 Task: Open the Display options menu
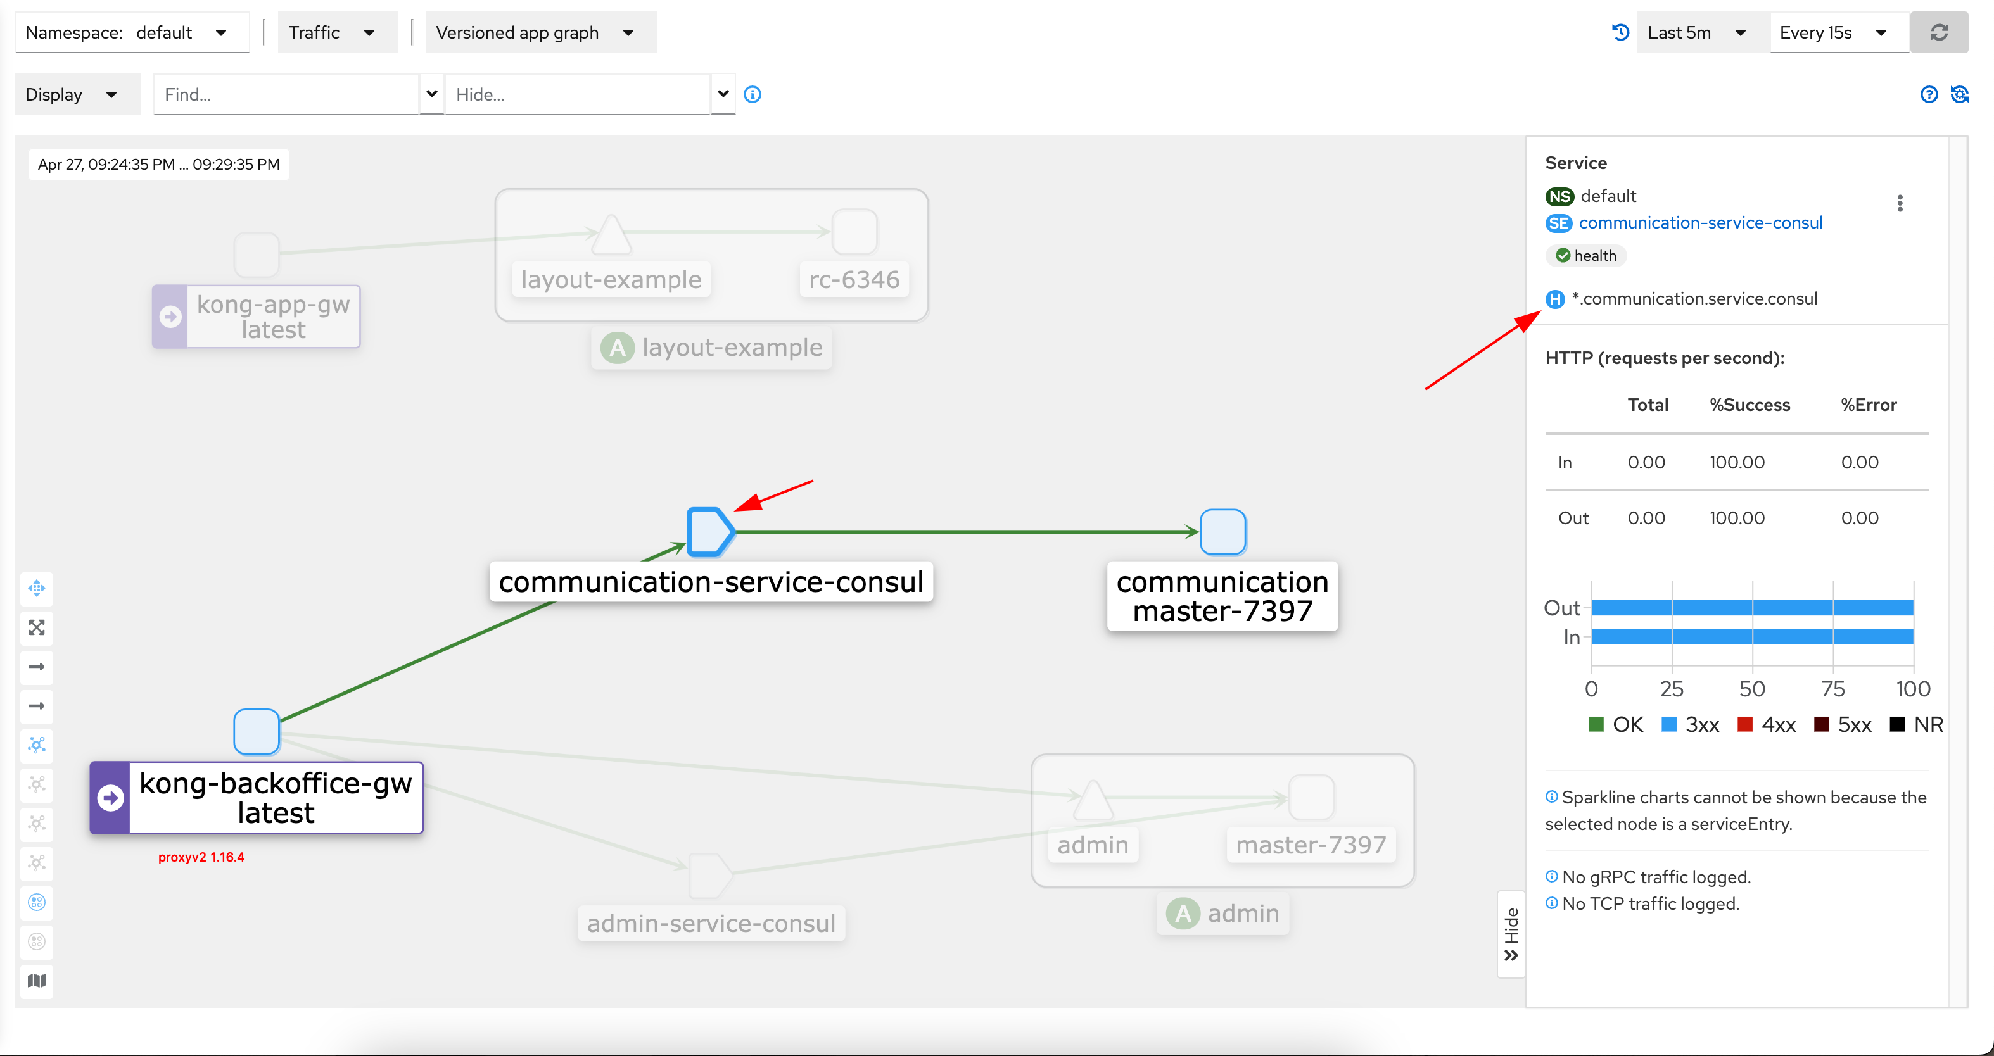76,94
